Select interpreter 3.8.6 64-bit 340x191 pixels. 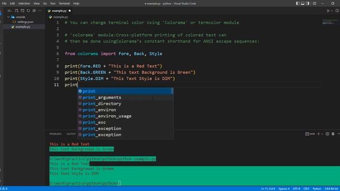point(331,189)
